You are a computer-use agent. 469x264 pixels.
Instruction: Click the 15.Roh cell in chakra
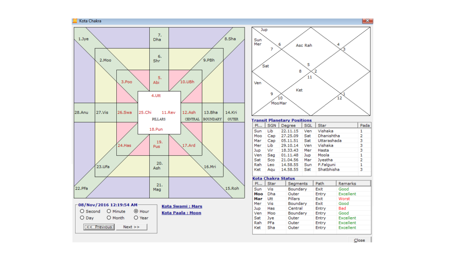click(232, 188)
